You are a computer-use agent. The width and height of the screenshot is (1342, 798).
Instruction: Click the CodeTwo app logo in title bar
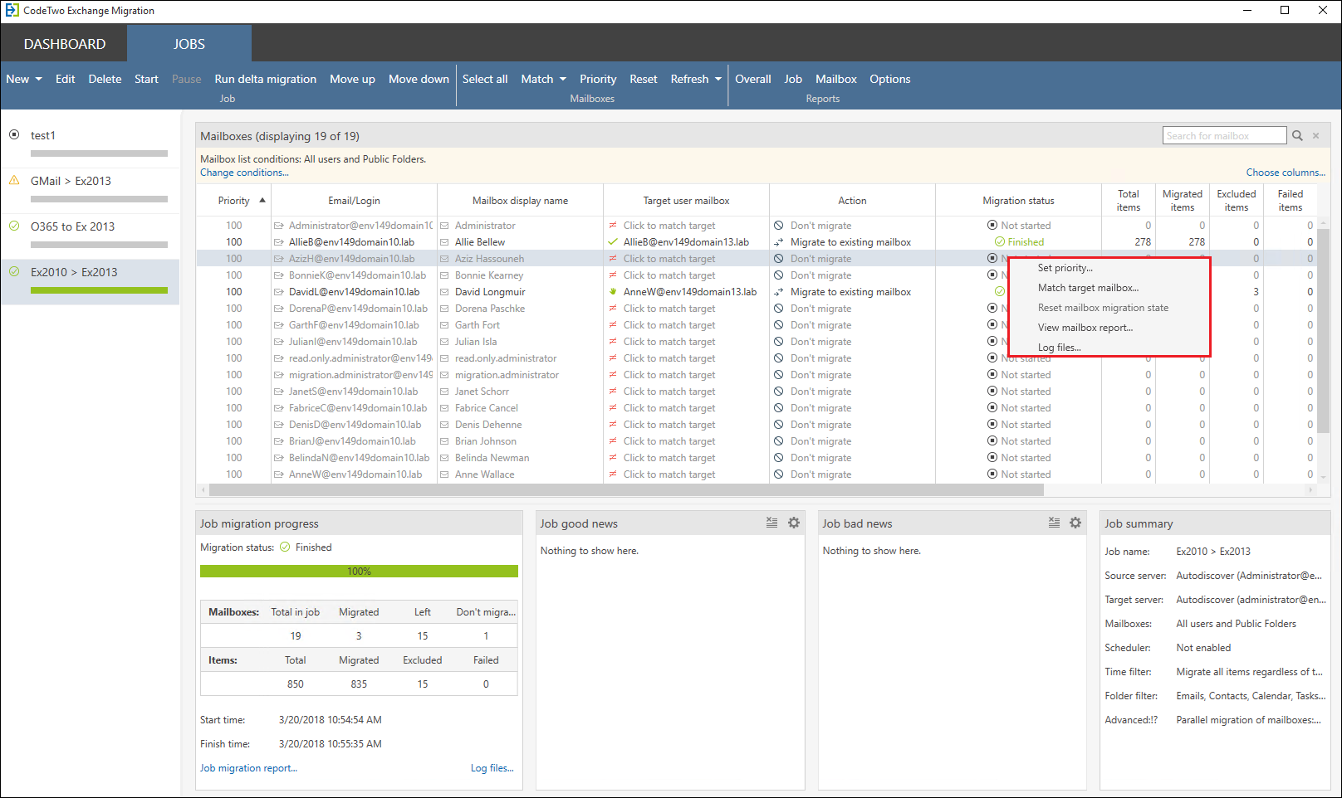pos(12,11)
